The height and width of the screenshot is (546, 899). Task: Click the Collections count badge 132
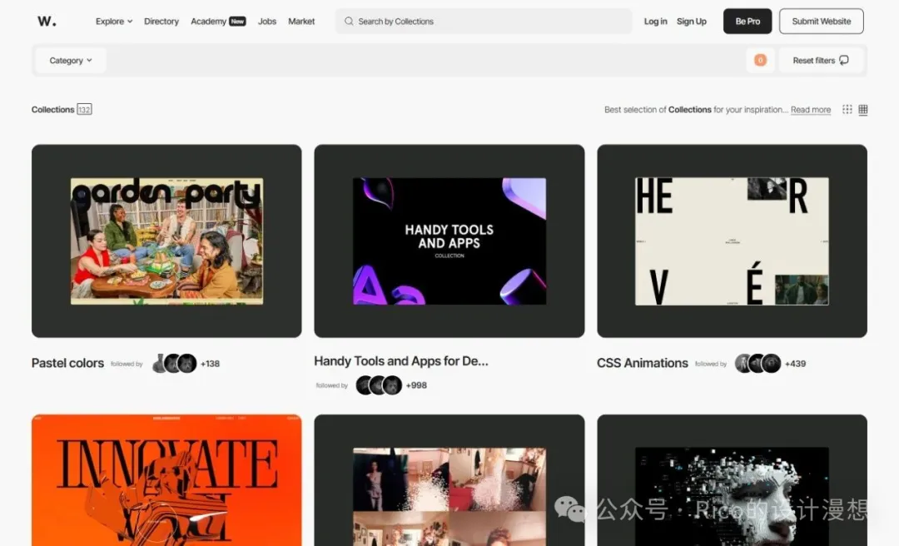click(84, 109)
